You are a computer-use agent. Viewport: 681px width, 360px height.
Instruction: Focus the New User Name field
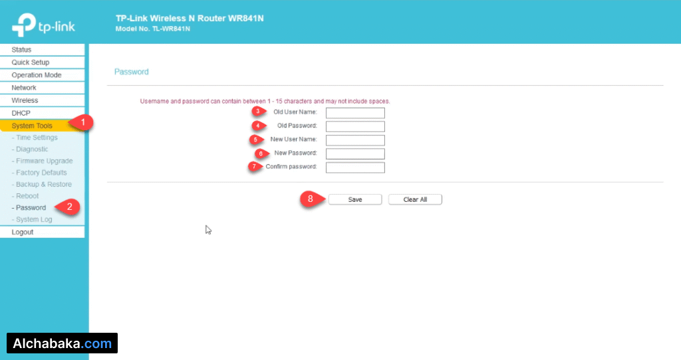355,140
